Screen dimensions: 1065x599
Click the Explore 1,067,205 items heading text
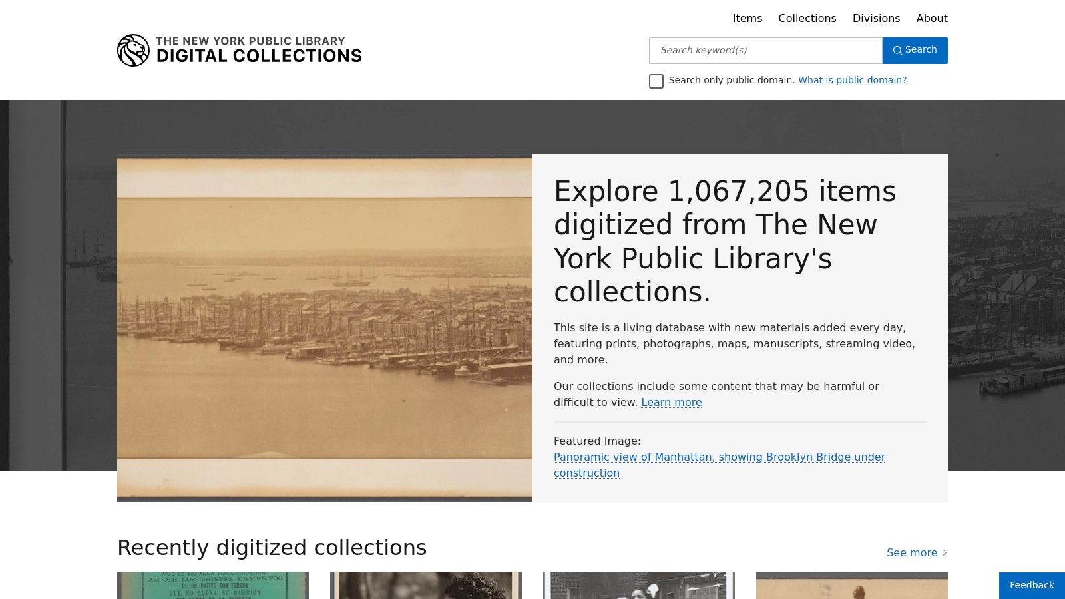tap(726, 241)
